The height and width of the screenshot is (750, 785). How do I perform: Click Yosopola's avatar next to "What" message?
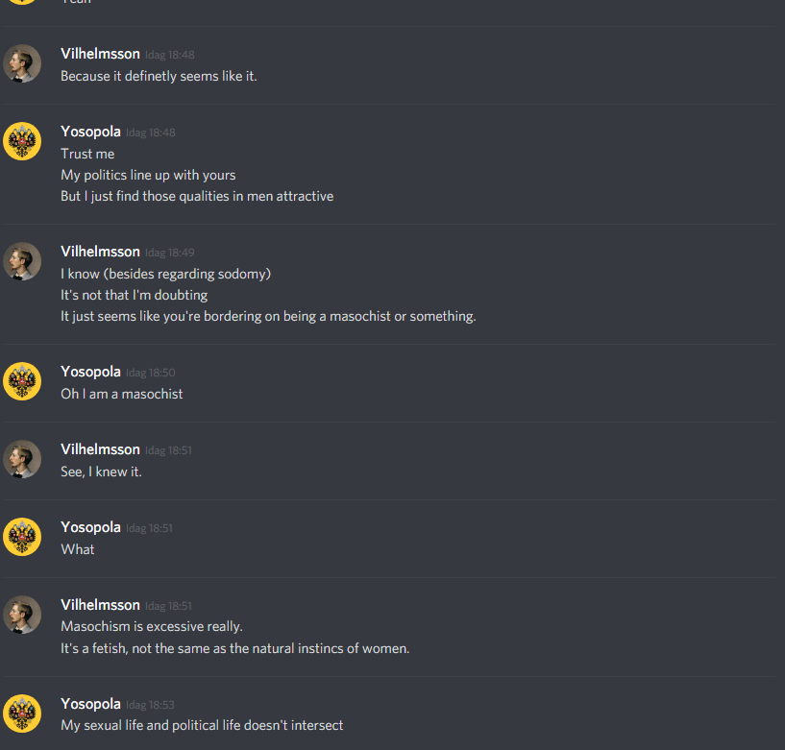coord(22,537)
